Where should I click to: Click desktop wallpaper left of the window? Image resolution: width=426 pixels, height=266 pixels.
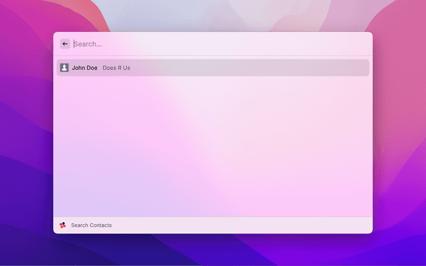pos(27,133)
